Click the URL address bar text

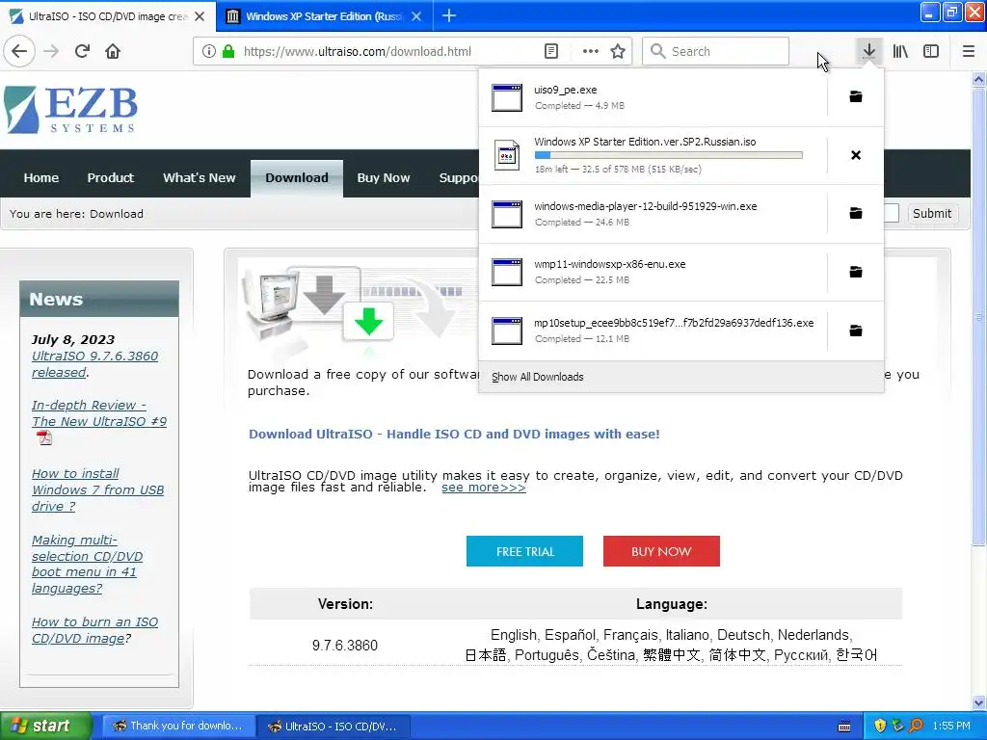click(357, 52)
